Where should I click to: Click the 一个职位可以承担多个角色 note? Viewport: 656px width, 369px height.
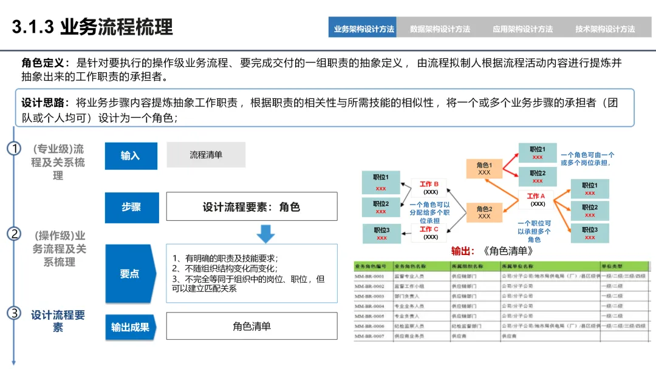tap(535, 231)
